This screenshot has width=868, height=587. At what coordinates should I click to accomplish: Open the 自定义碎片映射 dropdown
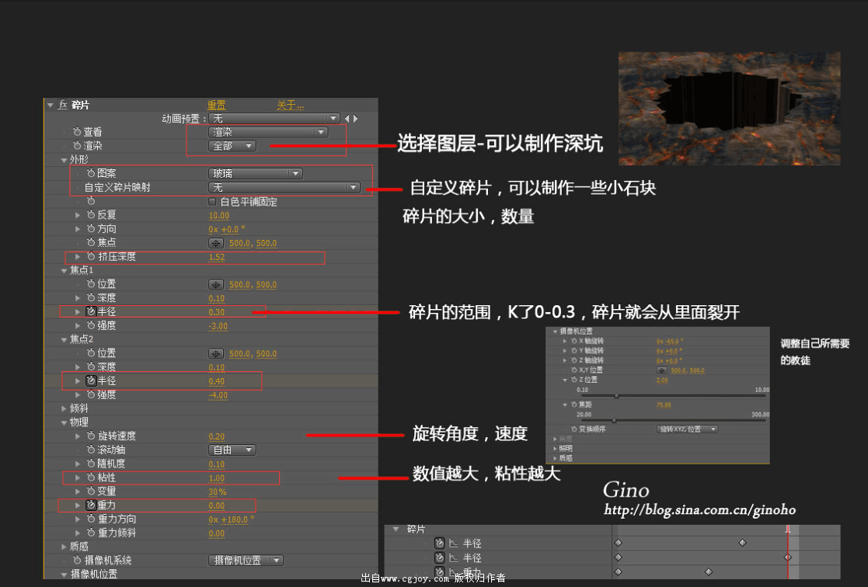click(x=284, y=188)
